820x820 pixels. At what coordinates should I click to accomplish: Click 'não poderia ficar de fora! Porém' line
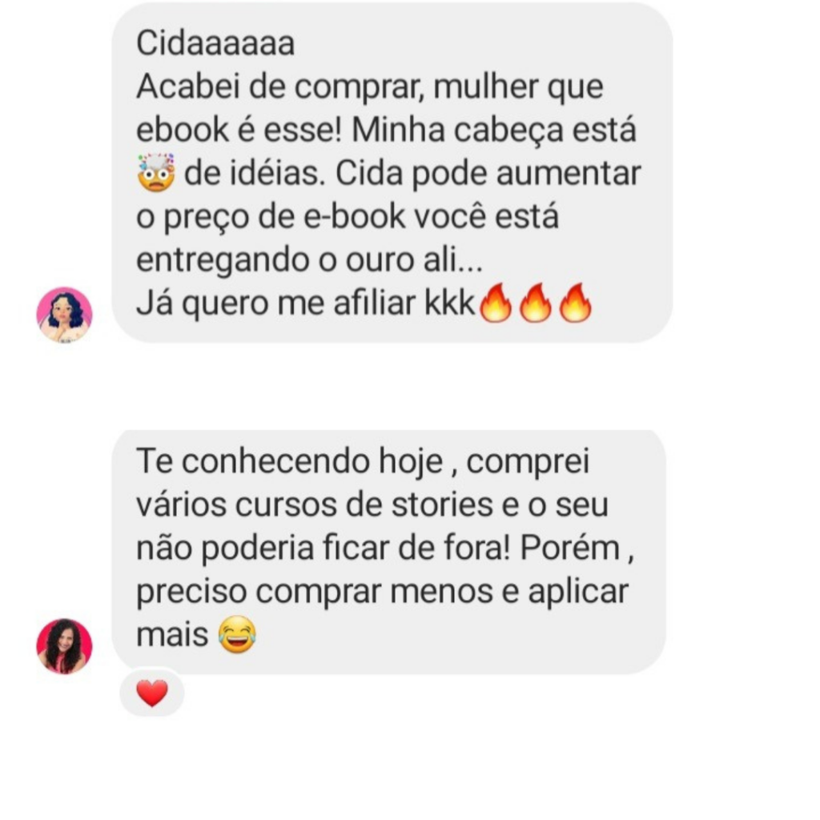(x=378, y=548)
